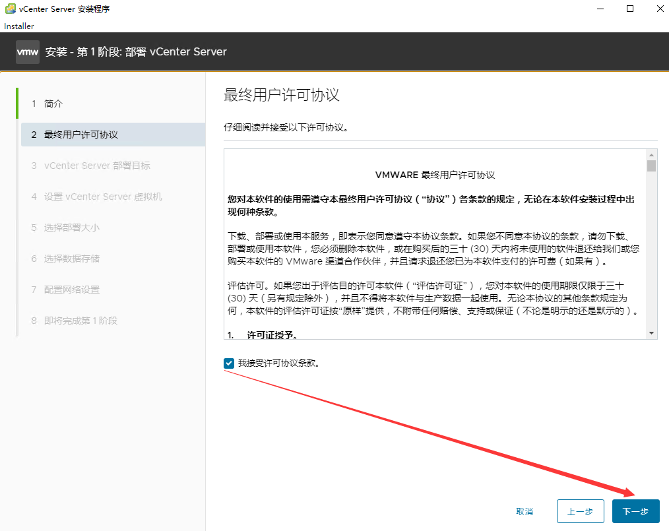Click the 最终用户许可协议 page title
The image size is (669, 531).
point(281,95)
